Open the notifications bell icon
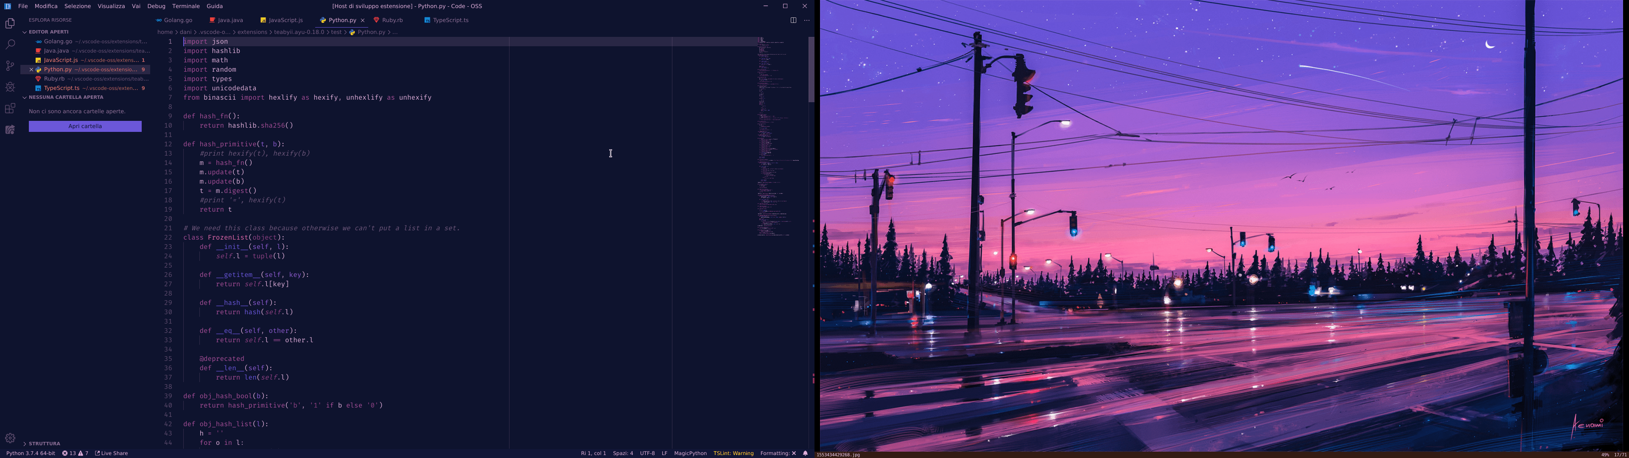Image resolution: width=1629 pixels, height=458 pixels. pos(806,453)
